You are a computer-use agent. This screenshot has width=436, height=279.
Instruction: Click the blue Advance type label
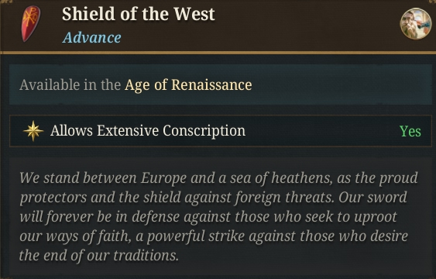point(91,37)
